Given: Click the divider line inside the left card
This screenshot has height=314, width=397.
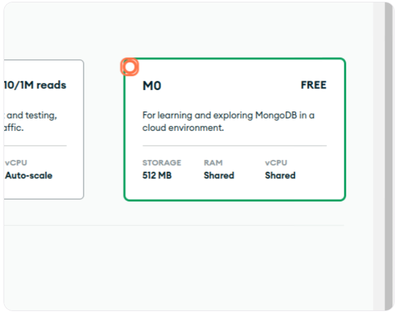Looking at the screenshot, I should pyautogui.click(x=36, y=146).
